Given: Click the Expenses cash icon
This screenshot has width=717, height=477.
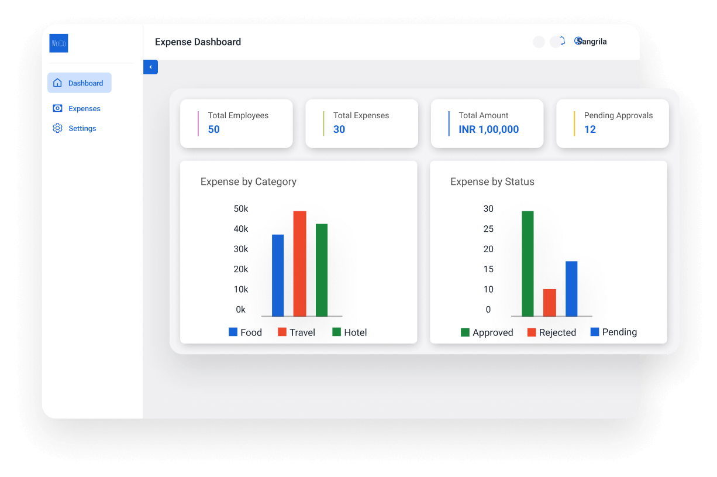Looking at the screenshot, I should [57, 108].
